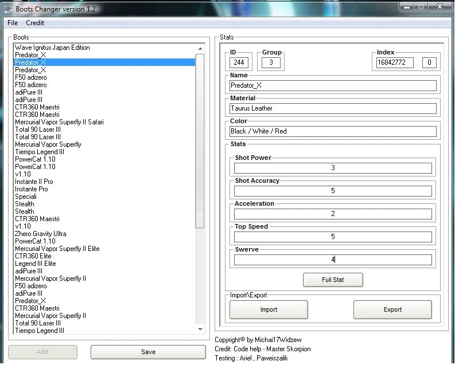Click the Shot Accuracy value field
Screen dimensions: 455x365
[333, 191]
